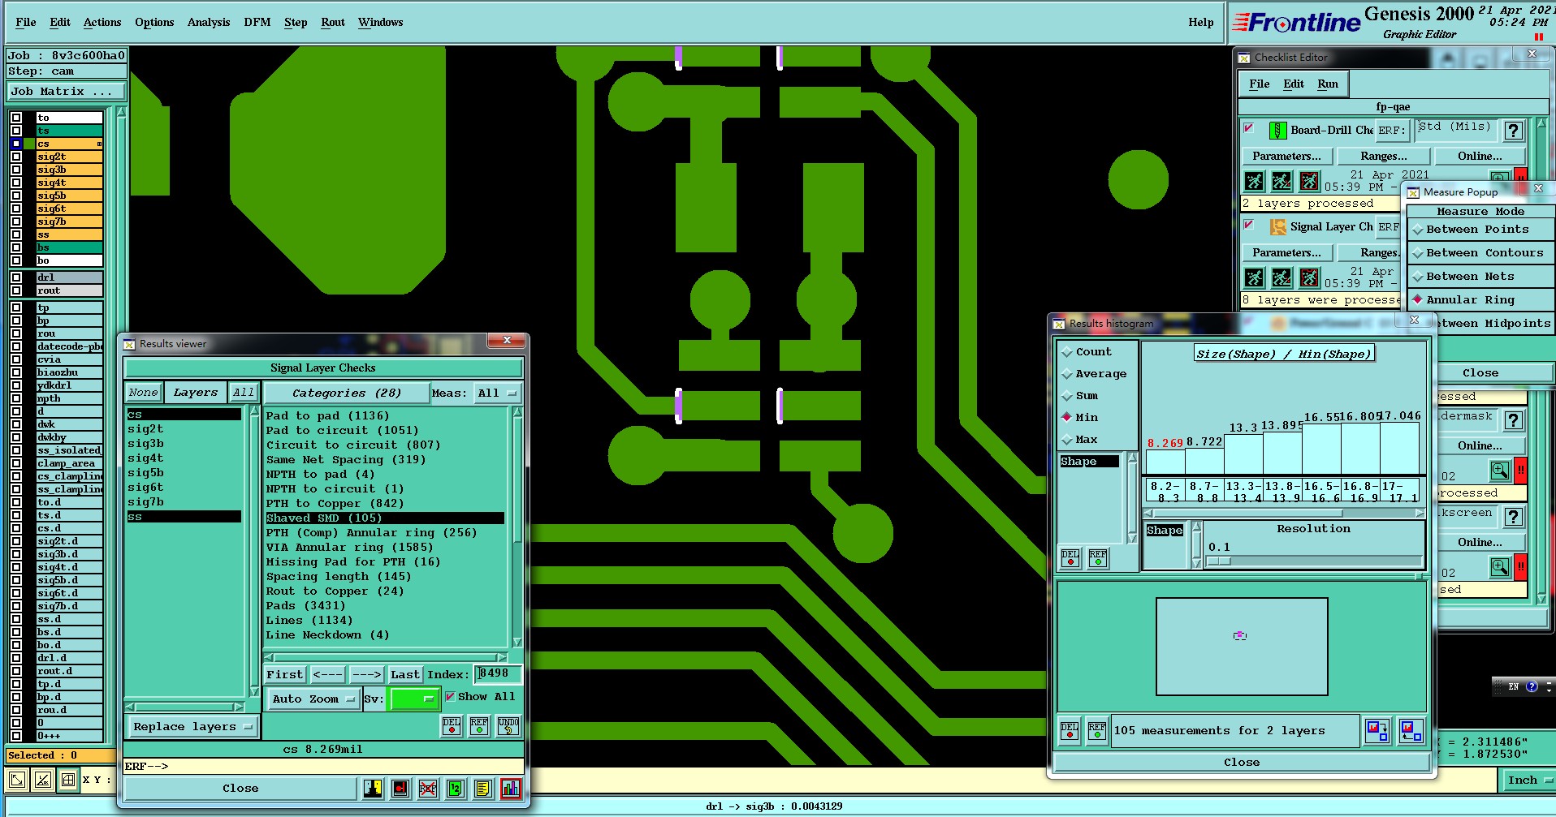
Task: Click the REF icon beside UNDO in Results viewer
Action: (479, 726)
